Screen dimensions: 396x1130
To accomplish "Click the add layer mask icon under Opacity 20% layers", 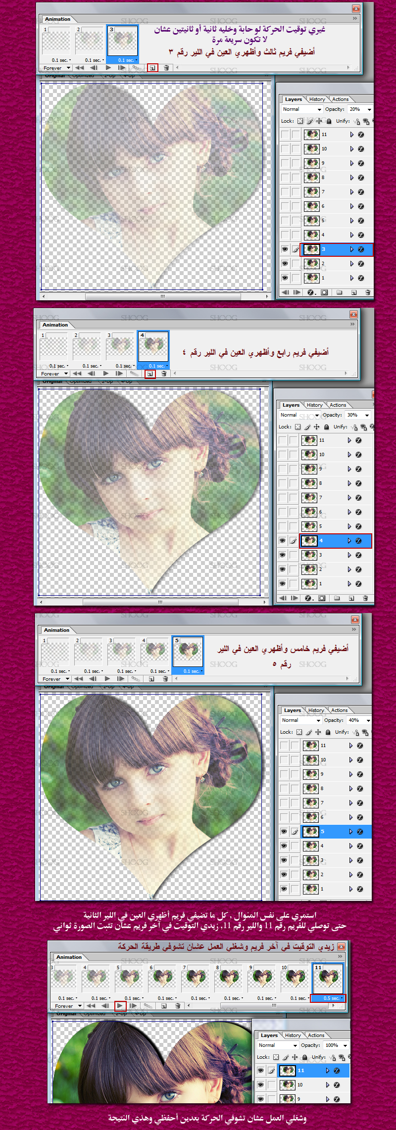I will (324, 292).
